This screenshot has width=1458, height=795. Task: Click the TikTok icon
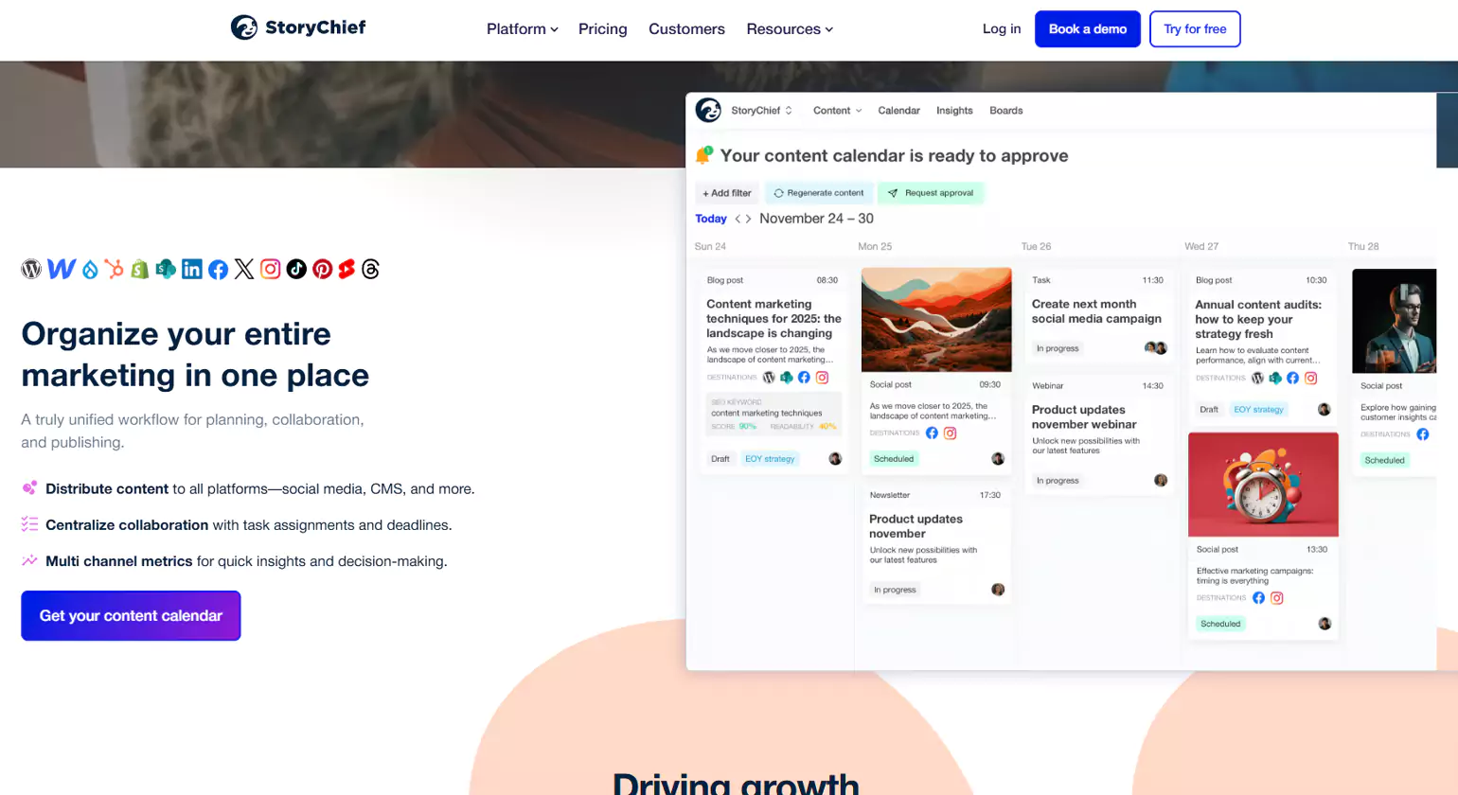tap(296, 269)
